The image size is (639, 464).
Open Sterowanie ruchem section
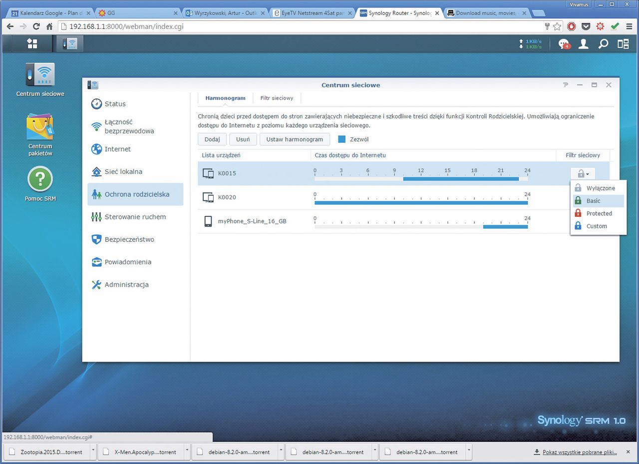point(135,217)
